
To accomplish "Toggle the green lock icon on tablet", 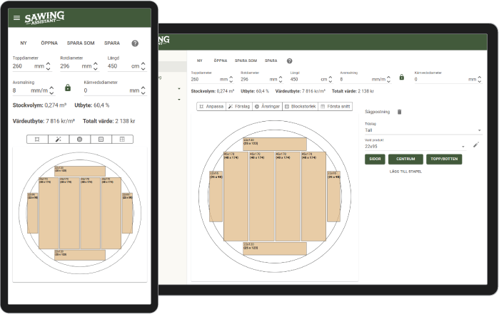I will (68, 88).
